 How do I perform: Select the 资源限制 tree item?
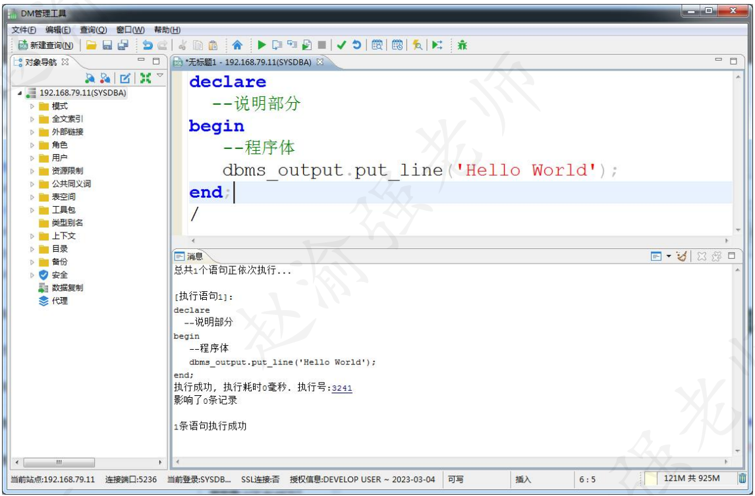pos(67,171)
